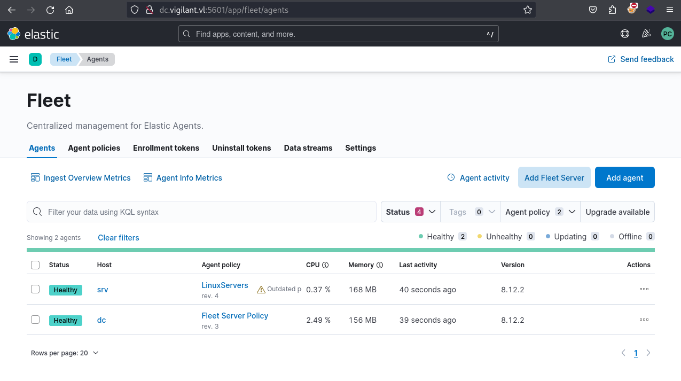Open the Agent activity panel

point(478,177)
